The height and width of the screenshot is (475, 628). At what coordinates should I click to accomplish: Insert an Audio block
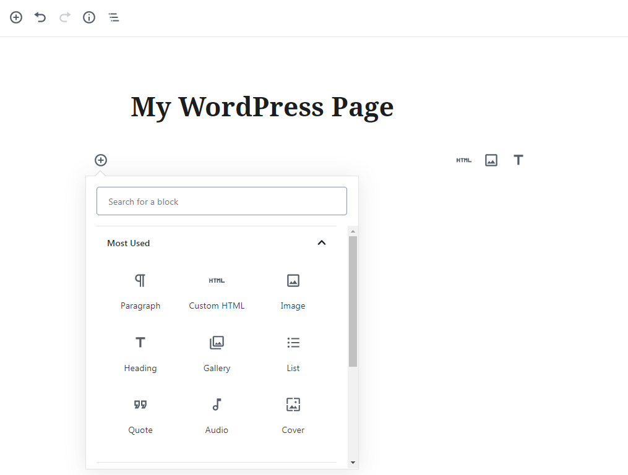pyautogui.click(x=217, y=416)
